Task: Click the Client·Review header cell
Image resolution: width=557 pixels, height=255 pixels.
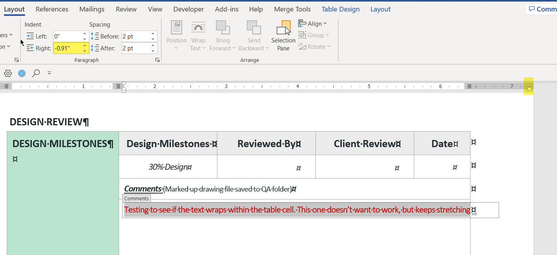Action: (x=365, y=143)
